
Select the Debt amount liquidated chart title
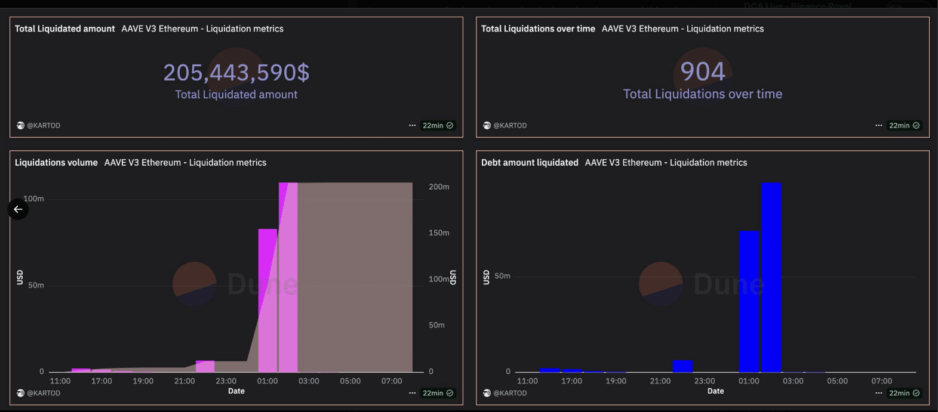[530, 163]
